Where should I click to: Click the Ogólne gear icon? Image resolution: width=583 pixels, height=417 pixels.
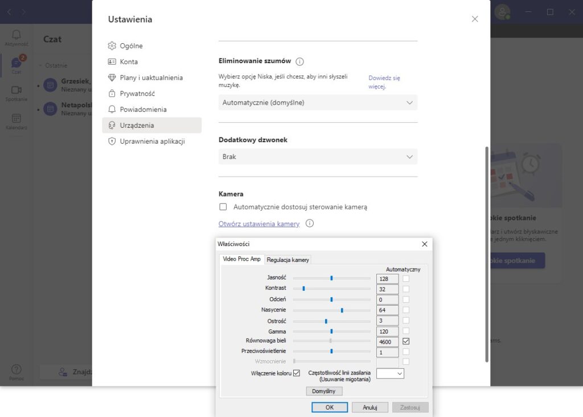click(112, 45)
